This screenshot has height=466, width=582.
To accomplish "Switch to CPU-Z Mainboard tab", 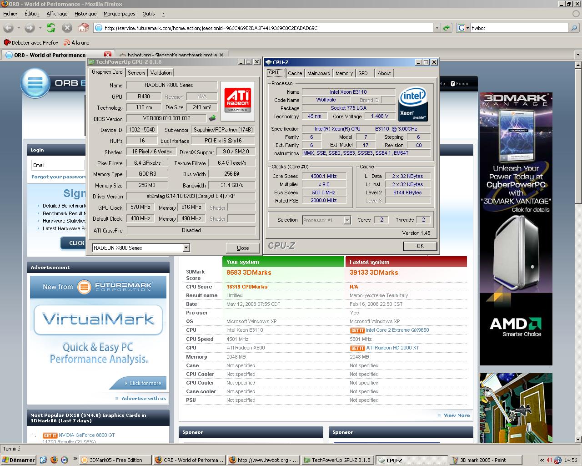I will (x=319, y=73).
